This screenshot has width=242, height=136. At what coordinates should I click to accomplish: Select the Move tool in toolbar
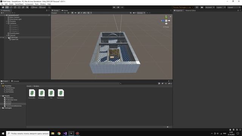(x=7, y=7)
